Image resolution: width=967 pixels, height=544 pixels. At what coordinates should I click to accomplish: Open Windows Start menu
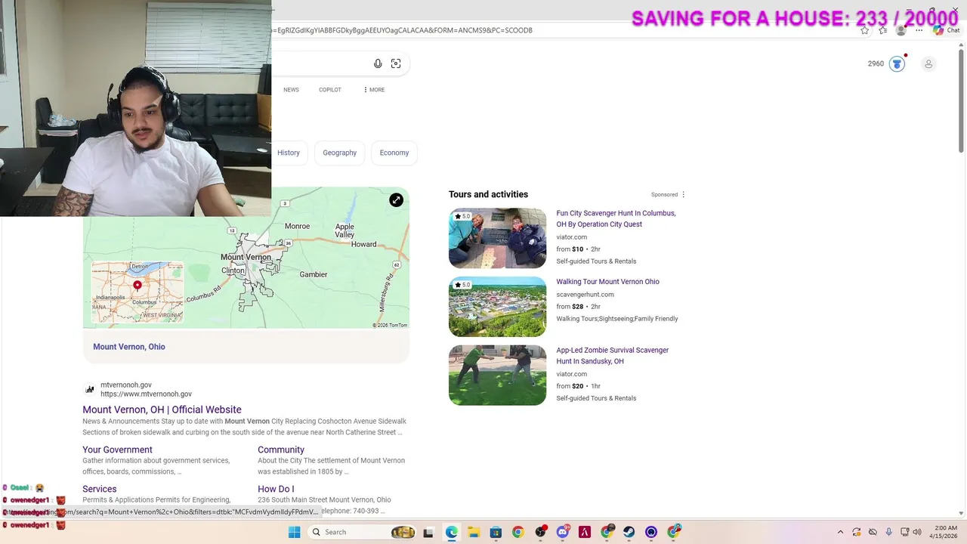(x=294, y=532)
